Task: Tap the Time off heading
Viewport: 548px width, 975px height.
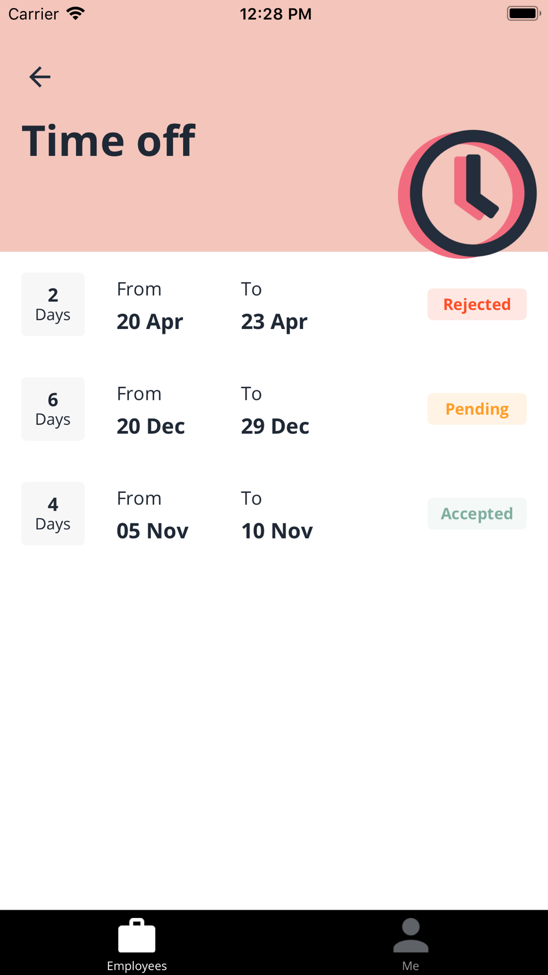Action: [109, 141]
